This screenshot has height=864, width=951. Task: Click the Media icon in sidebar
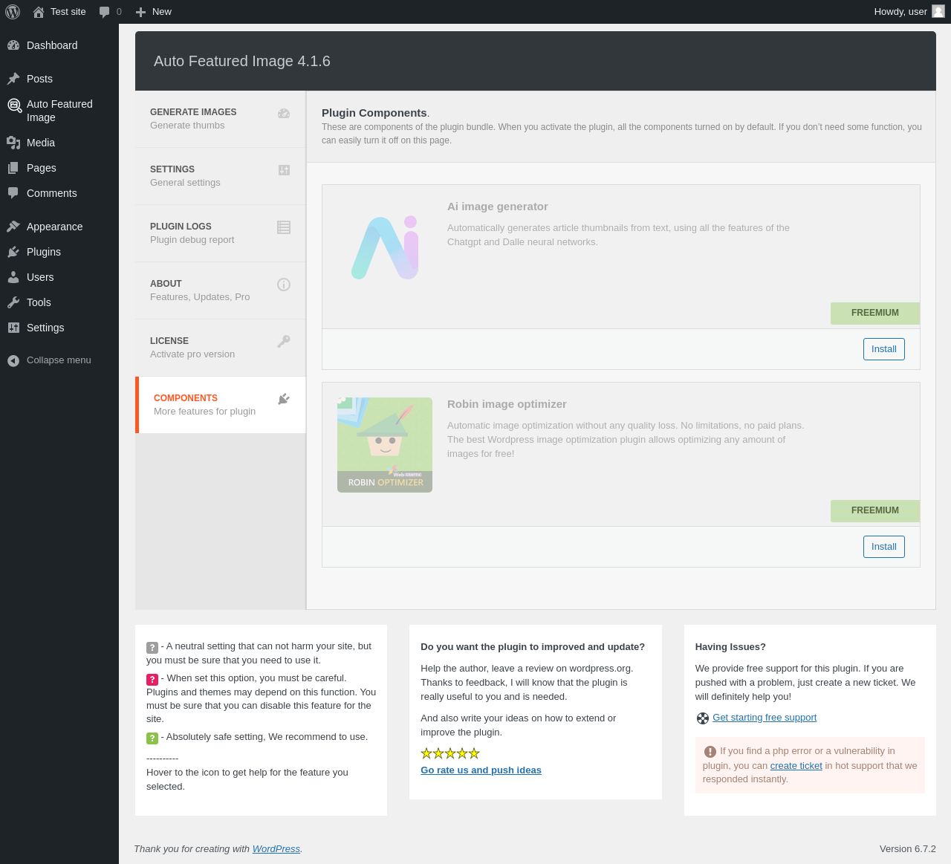13,143
